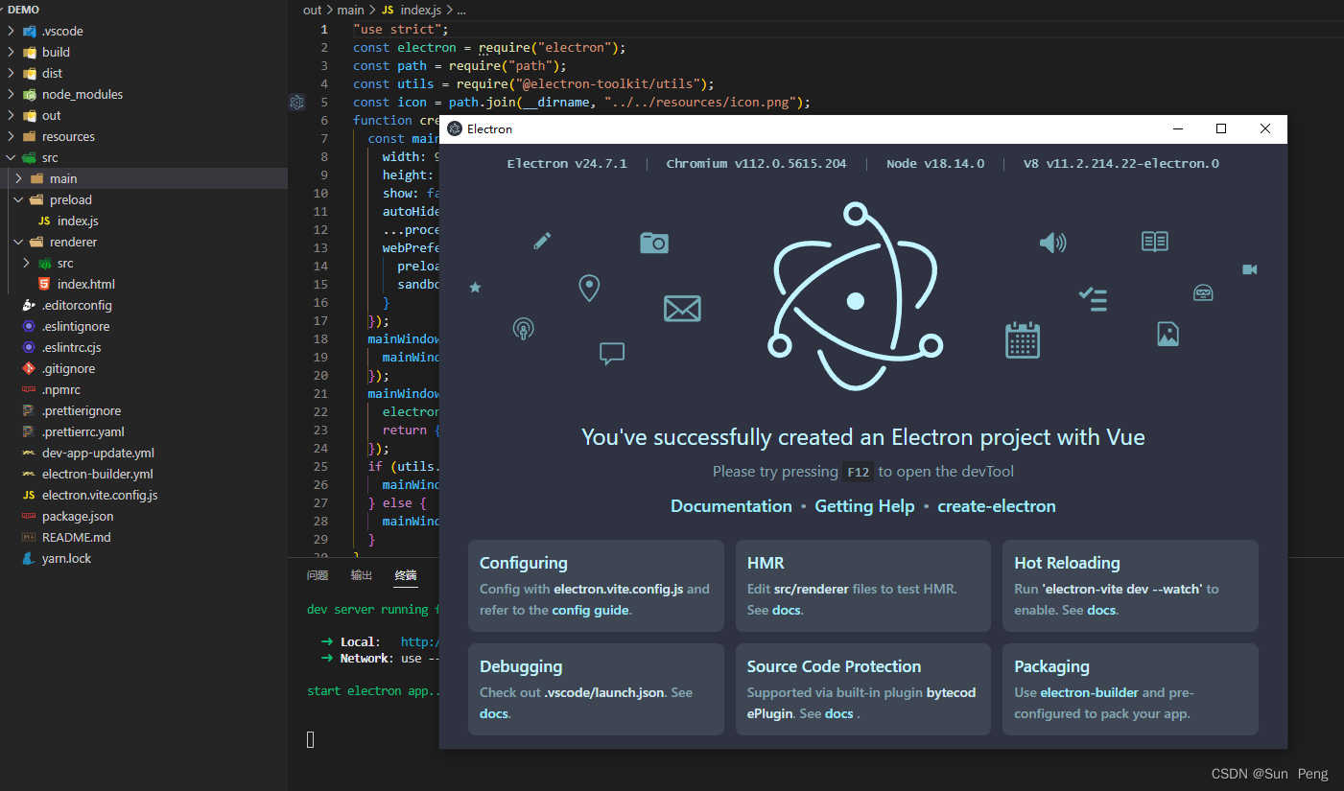Open docs link in Source Code Protection card
The width and height of the screenshot is (1344, 791).
coord(838,713)
